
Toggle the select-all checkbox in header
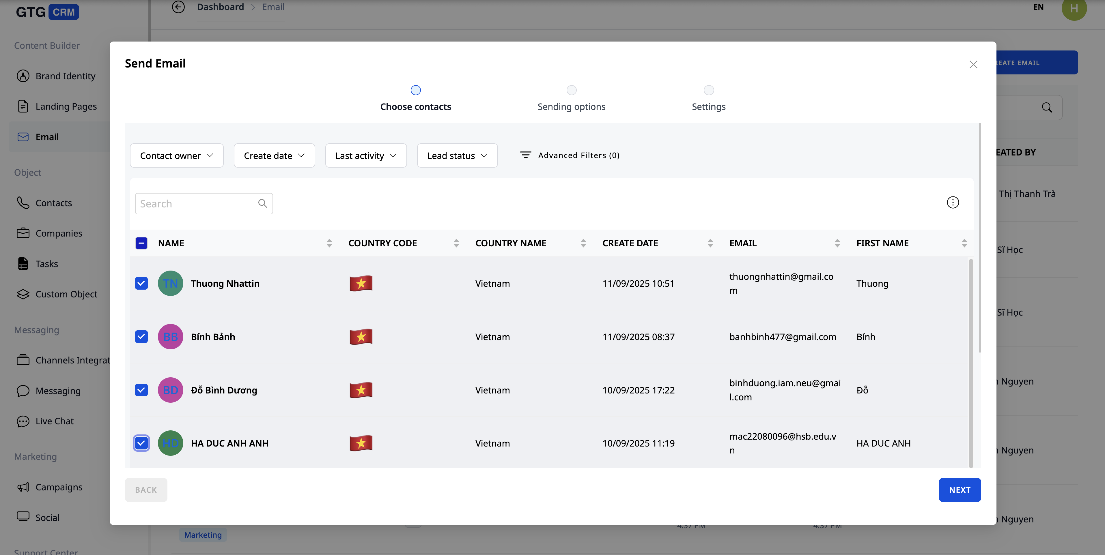(141, 243)
